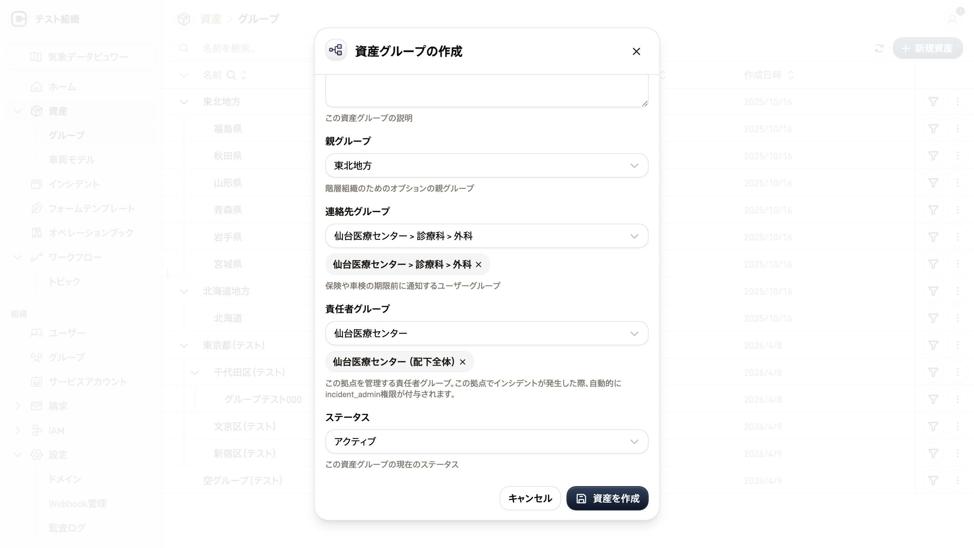Open Webhook管理 in the sidebar
The image size is (974, 548).
point(77,504)
